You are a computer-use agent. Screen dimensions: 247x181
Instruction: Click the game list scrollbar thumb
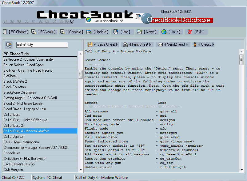[x=81, y=74]
